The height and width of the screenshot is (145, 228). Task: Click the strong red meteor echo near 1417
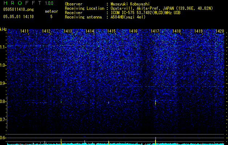(x=156, y=103)
